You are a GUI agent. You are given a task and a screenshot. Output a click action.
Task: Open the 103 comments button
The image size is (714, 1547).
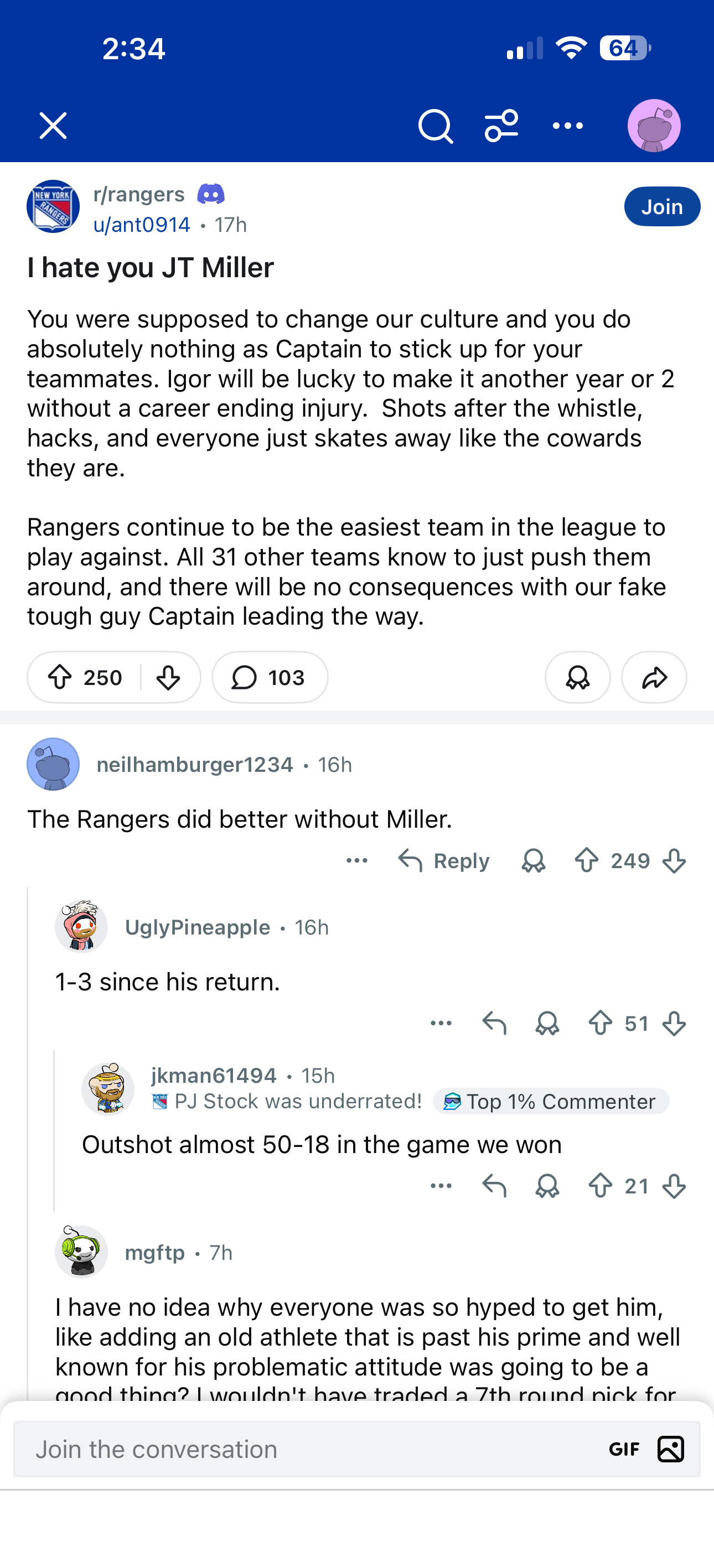[x=270, y=677]
